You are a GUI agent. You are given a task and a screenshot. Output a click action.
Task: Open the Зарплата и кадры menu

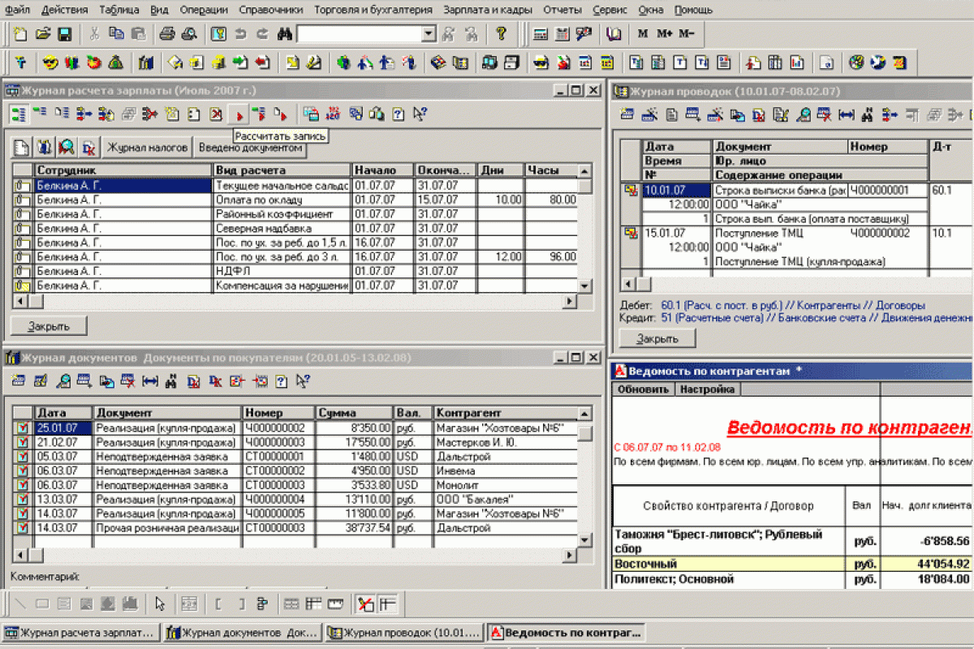[x=488, y=10]
